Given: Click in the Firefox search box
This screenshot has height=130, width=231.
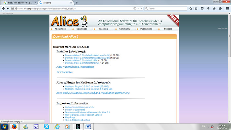Looking at the screenshot, I should tap(166, 9).
